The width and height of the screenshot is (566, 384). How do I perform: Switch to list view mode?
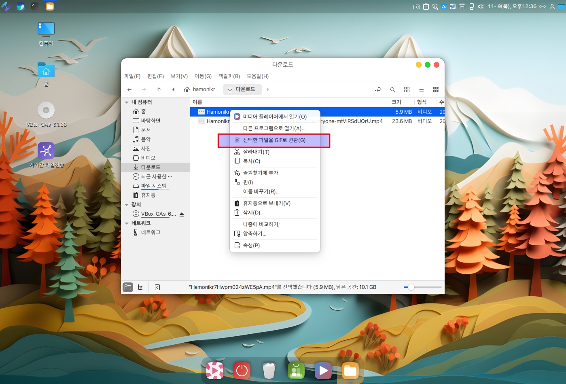click(421, 89)
